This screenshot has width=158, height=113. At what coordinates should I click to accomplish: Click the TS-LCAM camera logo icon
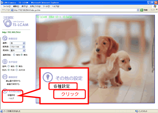pyautogui.click(x=7, y=23)
